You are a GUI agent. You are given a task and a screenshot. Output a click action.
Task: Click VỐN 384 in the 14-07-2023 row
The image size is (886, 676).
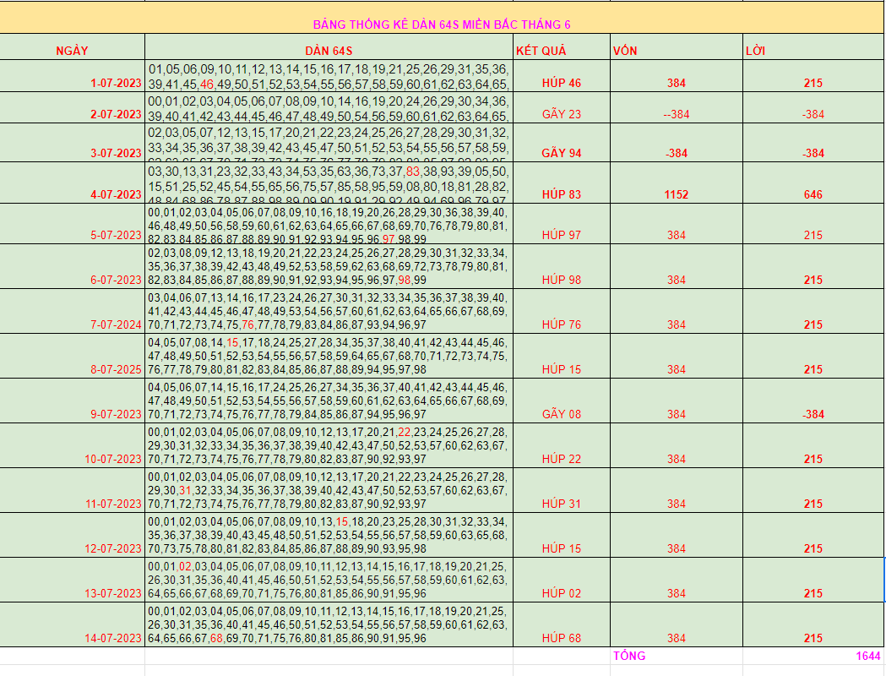point(677,624)
